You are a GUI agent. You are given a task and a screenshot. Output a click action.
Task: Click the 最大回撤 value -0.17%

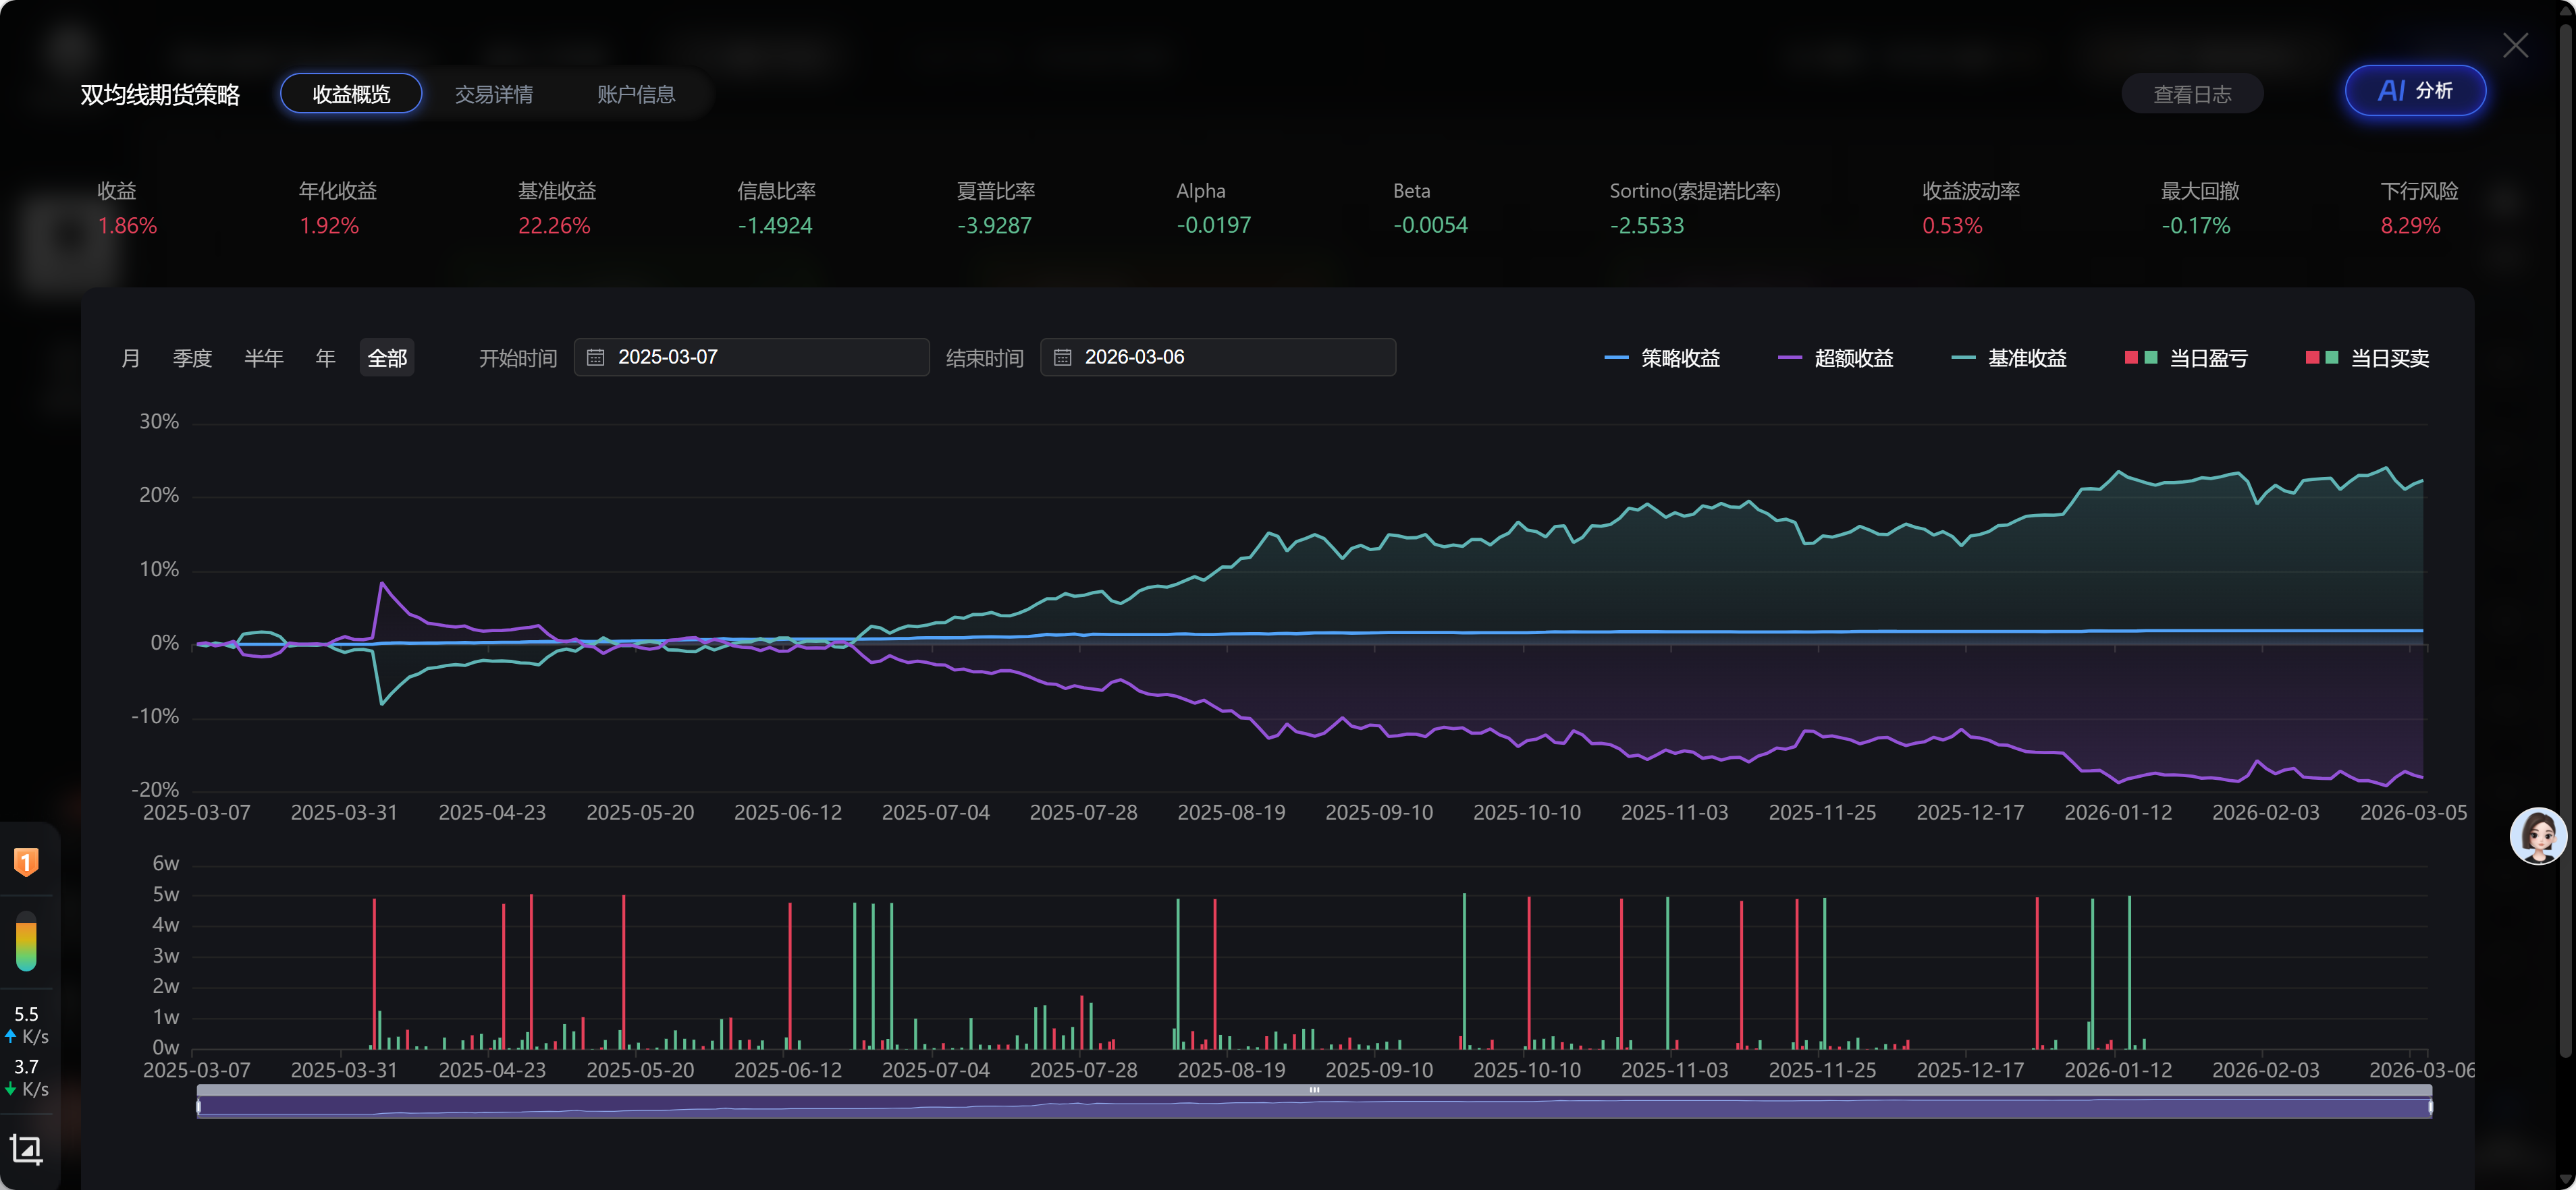(x=2196, y=226)
